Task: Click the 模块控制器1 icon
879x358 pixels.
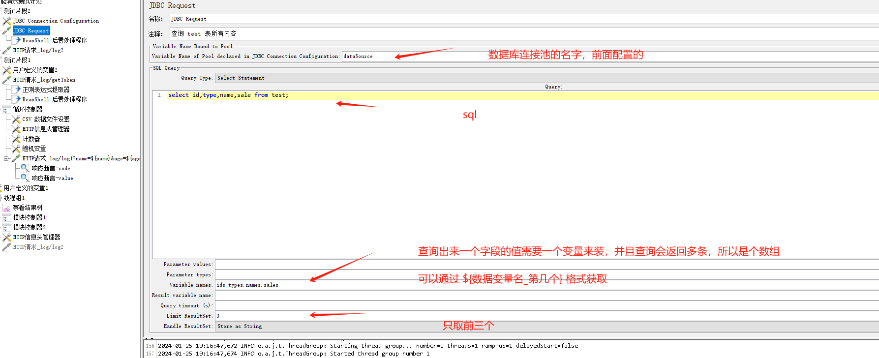Action: click(7, 217)
